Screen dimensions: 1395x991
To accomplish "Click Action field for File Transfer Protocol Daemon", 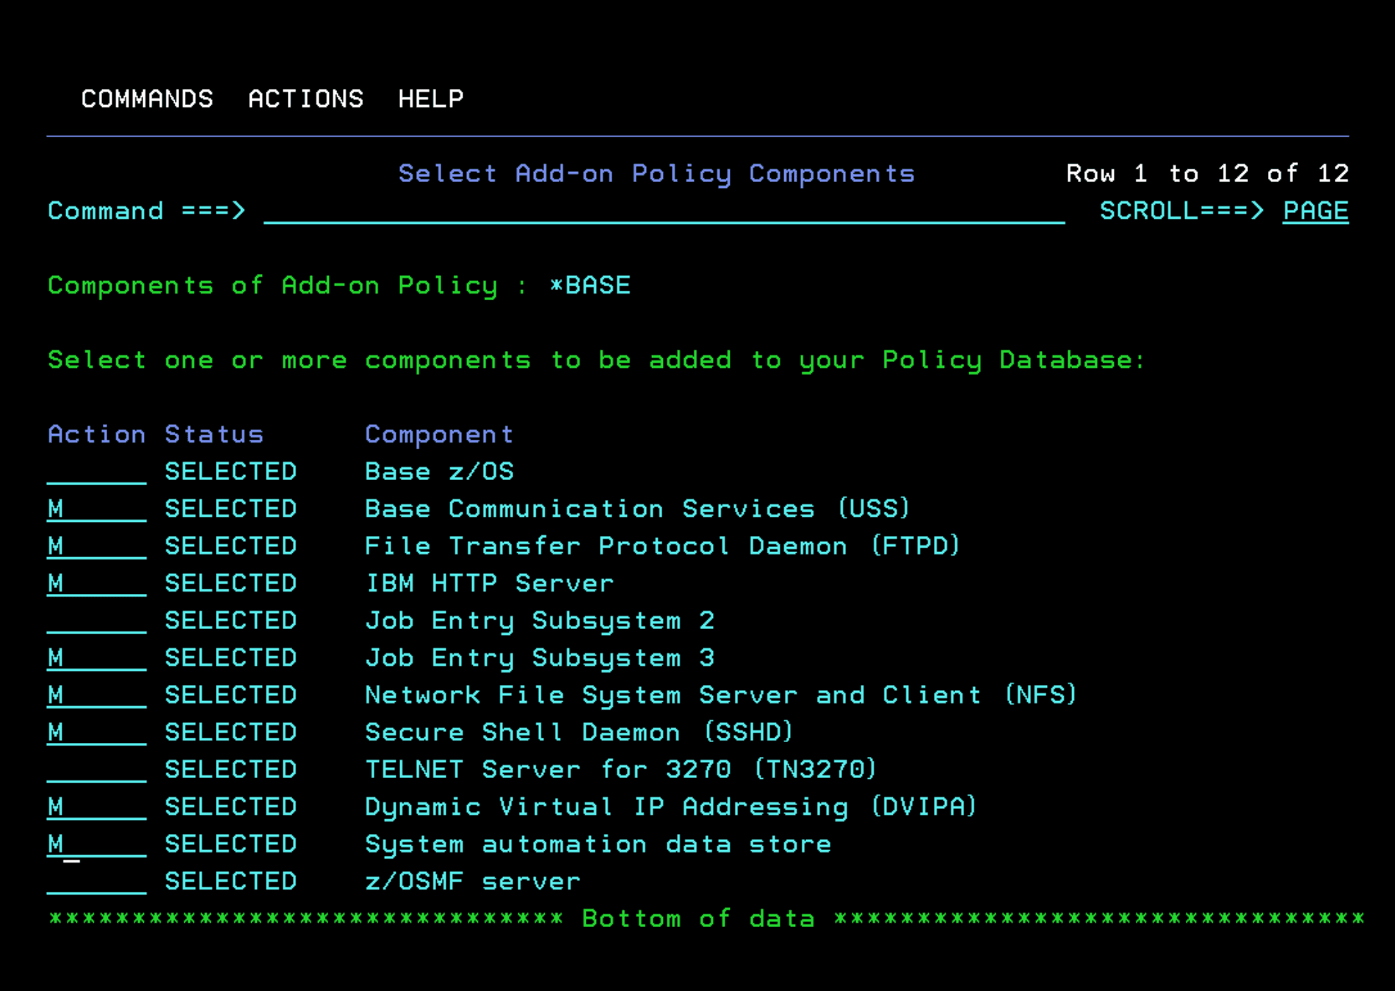I will coord(96,547).
